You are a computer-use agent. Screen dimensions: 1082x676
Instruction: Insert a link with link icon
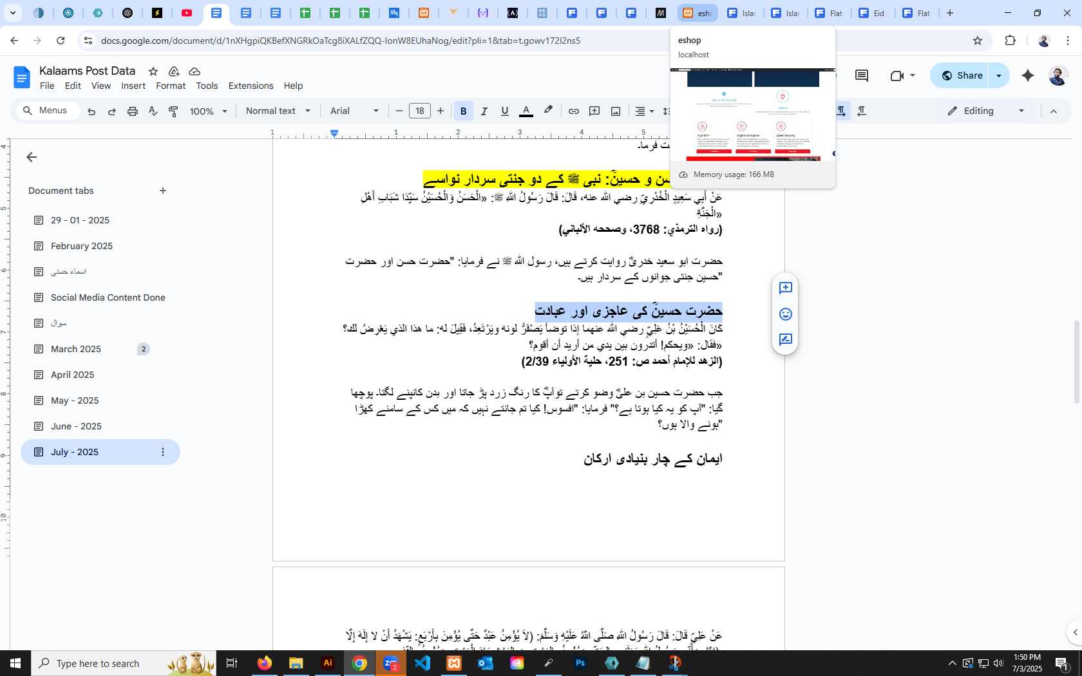click(x=573, y=111)
